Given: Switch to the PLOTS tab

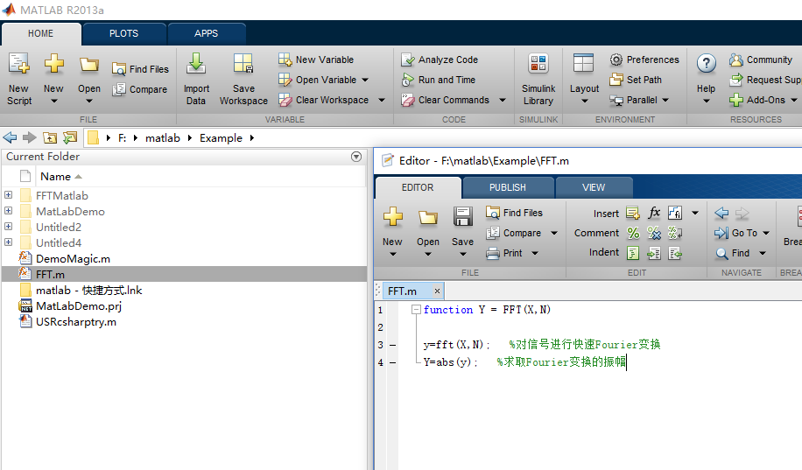Looking at the screenshot, I should coord(123,34).
